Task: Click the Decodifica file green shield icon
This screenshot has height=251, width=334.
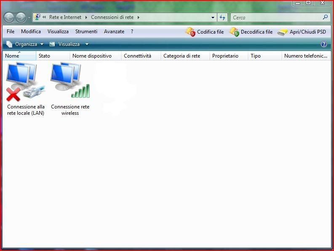Action: [234, 32]
